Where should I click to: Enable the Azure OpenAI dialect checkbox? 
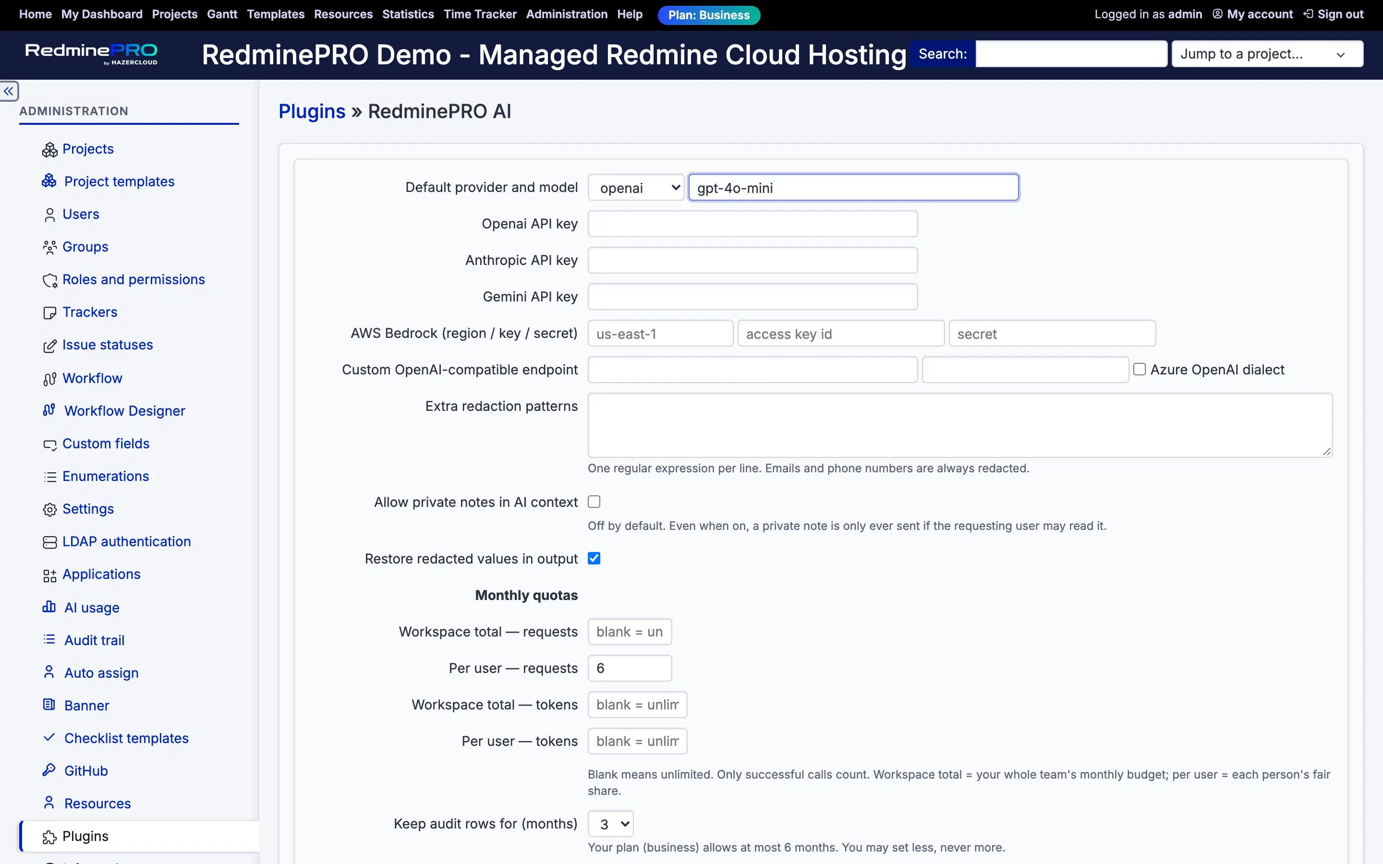1139,369
